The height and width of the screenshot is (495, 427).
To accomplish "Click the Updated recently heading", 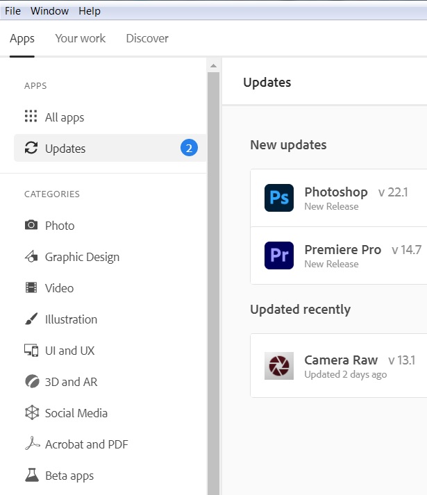I will (301, 310).
